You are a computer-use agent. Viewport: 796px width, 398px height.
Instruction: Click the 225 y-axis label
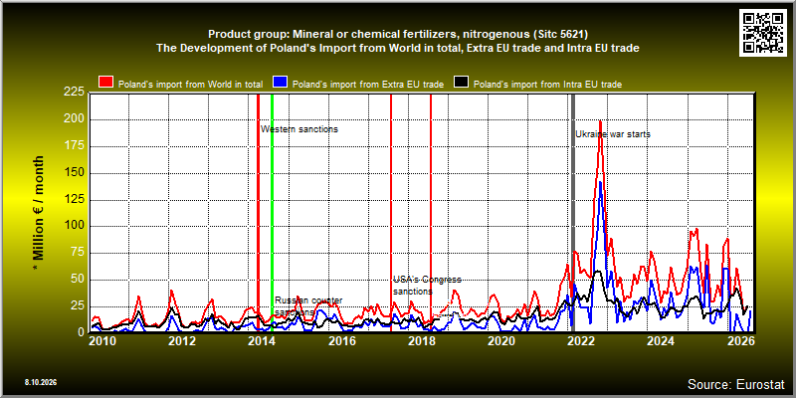pyautogui.click(x=74, y=92)
